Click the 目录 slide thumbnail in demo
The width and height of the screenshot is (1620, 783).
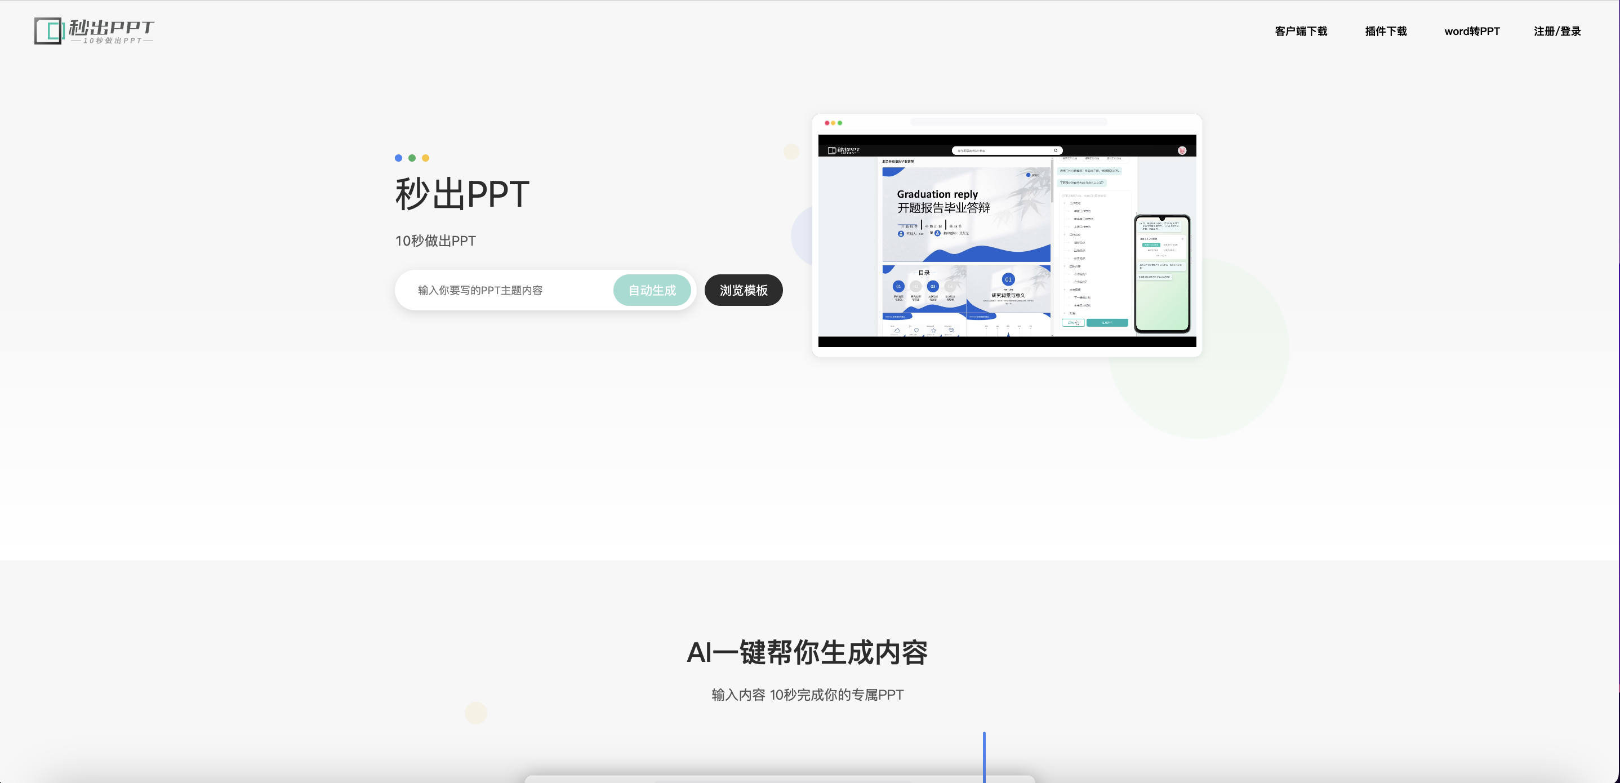923,290
